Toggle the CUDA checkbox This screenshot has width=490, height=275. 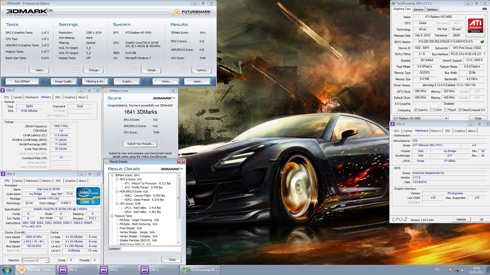coord(432,110)
